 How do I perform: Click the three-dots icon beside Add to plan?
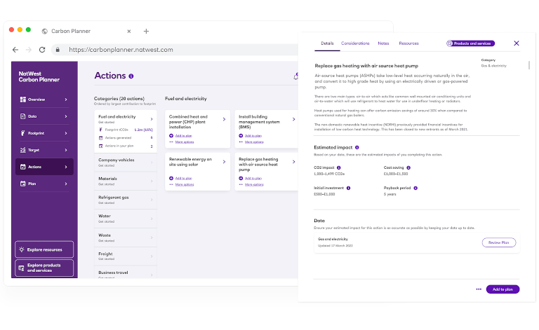(x=479, y=289)
